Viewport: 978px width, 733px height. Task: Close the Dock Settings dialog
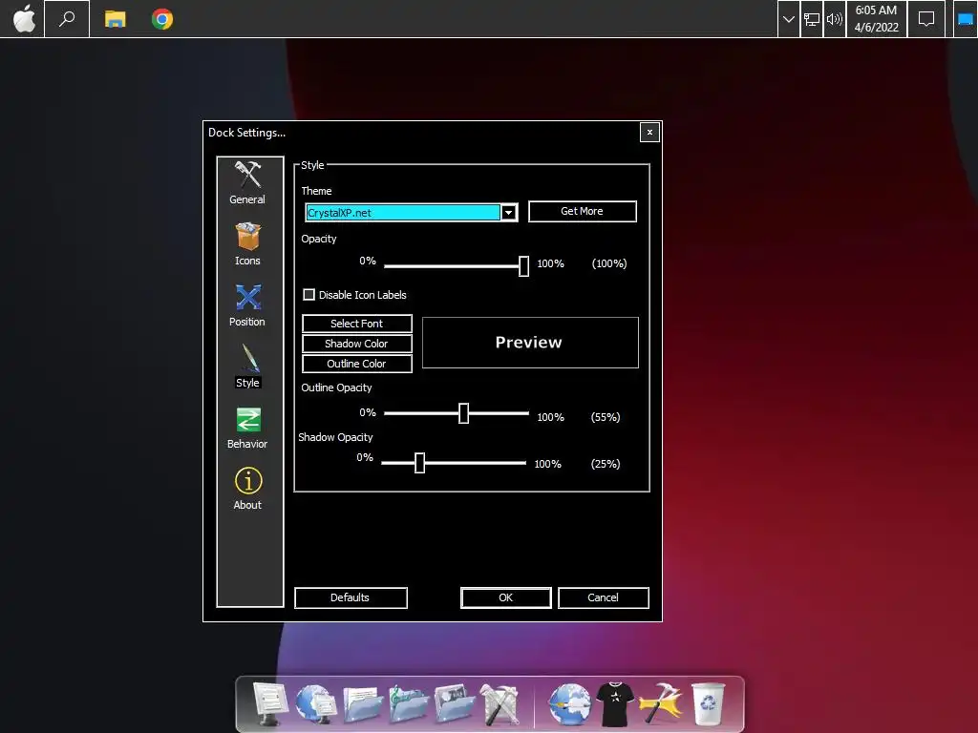click(x=649, y=132)
